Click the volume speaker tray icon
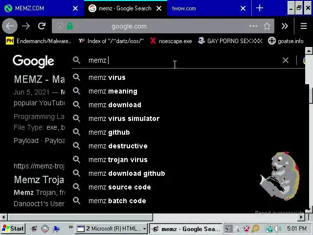The height and width of the screenshot is (235, 313). (x=277, y=229)
